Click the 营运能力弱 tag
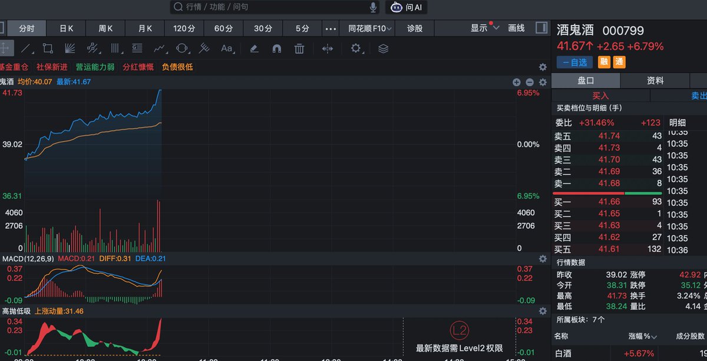 [x=95, y=67]
